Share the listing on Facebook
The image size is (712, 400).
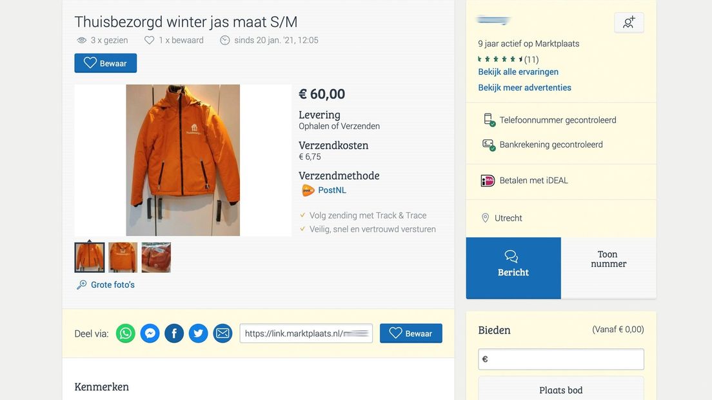coord(174,334)
